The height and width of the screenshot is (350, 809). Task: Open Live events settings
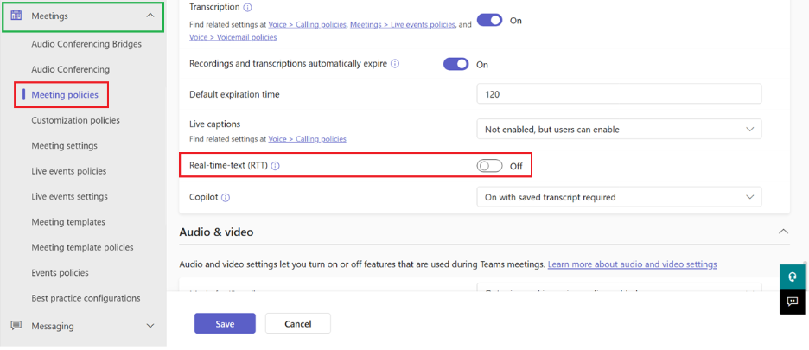tap(70, 196)
